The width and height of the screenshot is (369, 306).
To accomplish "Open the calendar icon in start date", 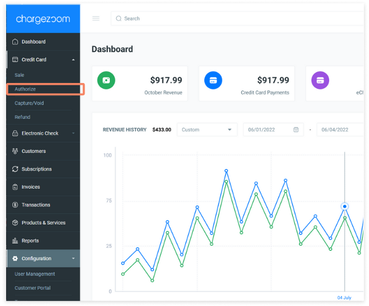I will coord(296,129).
